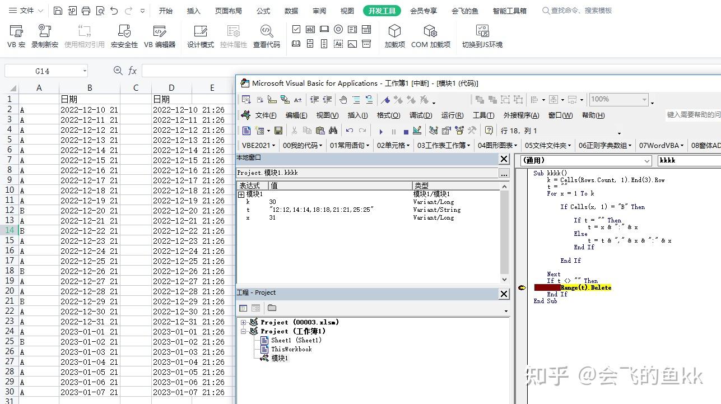The height and width of the screenshot is (404, 721).
Task: Open VBA help question mark icon
Action: point(489,131)
